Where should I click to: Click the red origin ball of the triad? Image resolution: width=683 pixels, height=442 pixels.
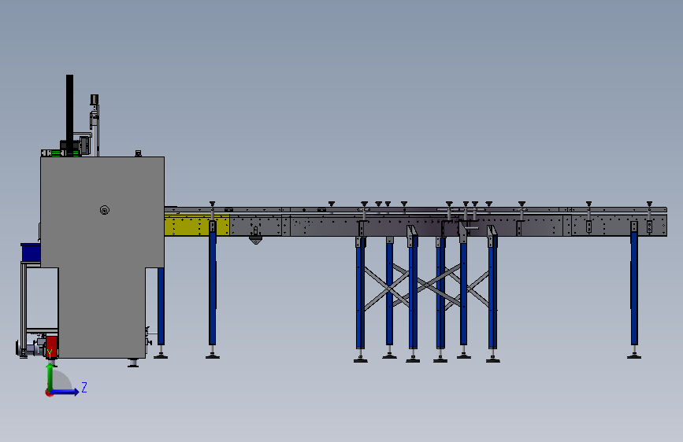click(x=49, y=392)
